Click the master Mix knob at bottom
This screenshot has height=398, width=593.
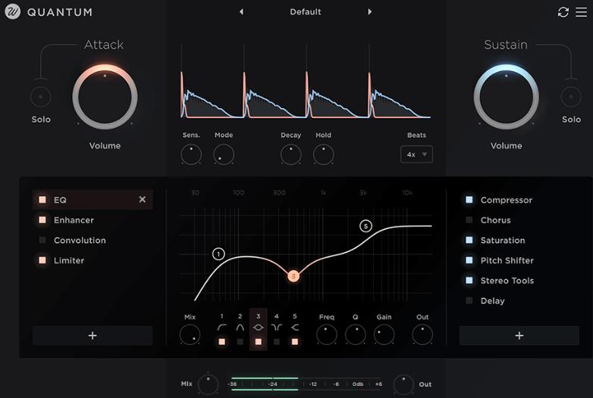208,384
